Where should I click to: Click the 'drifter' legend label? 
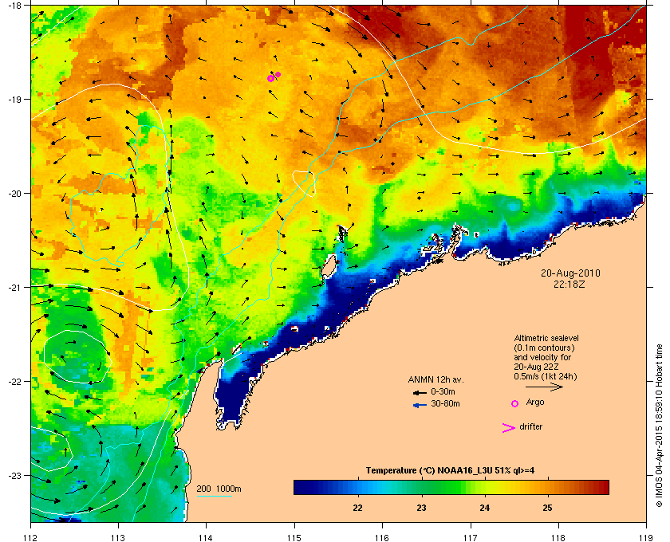530,426
